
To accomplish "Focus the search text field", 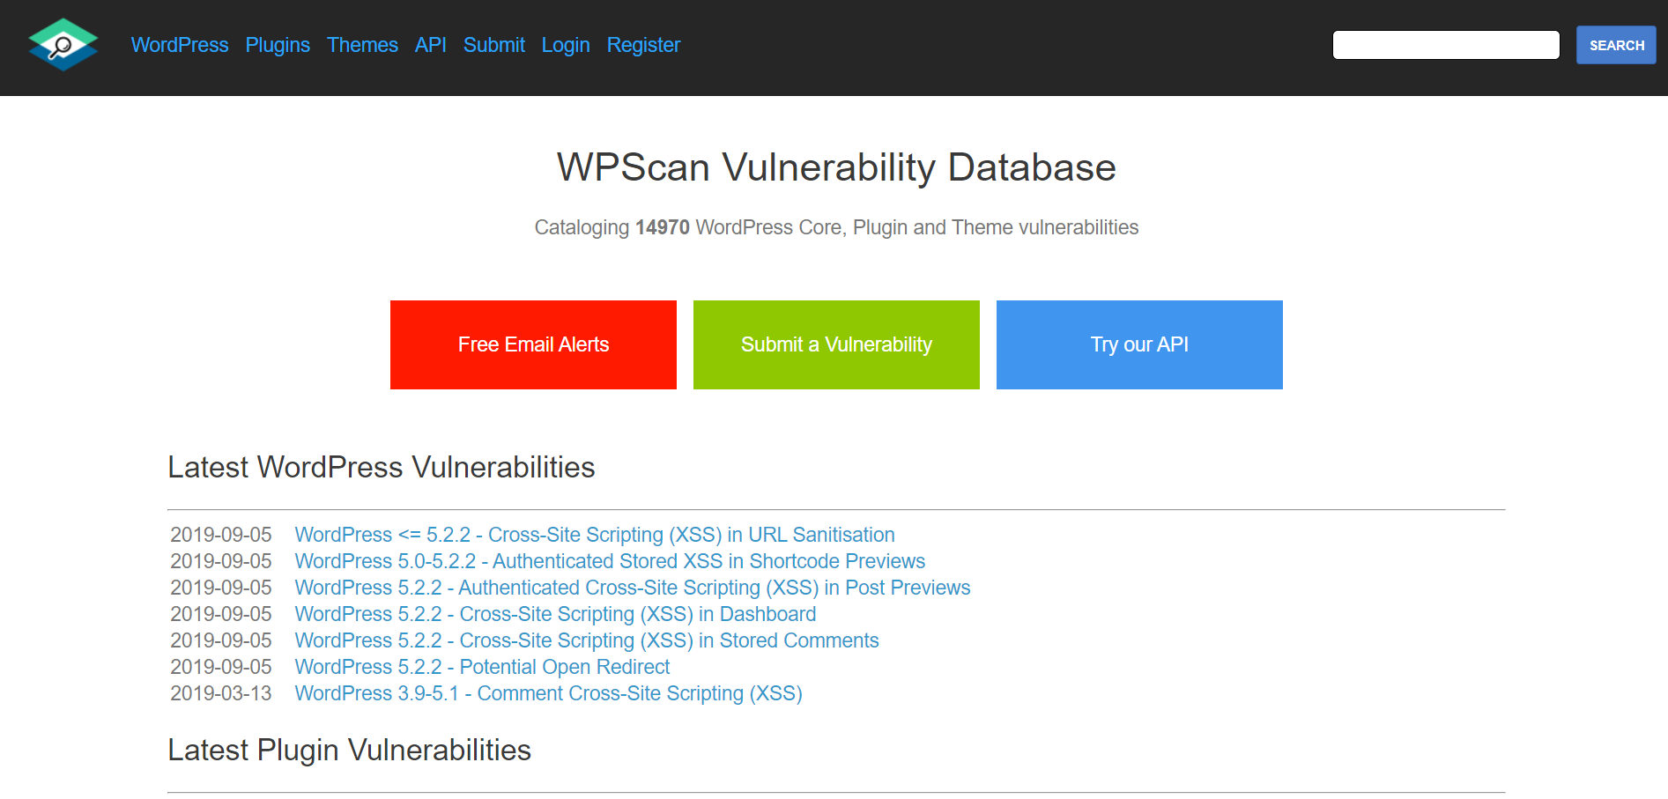I will click(1445, 45).
